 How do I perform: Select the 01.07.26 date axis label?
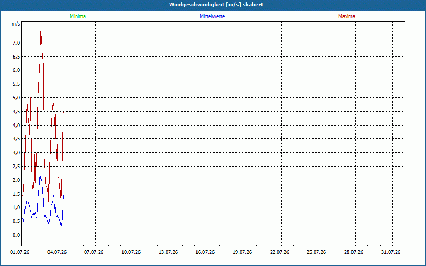[x=20, y=252]
